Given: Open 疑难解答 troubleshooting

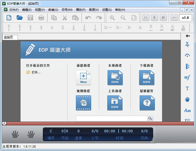Looking at the screenshot, I should (x=147, y=103).
